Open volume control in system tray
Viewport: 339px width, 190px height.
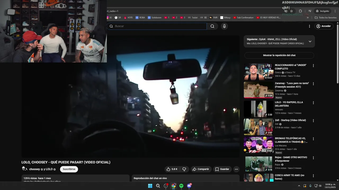320,186
